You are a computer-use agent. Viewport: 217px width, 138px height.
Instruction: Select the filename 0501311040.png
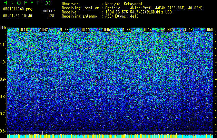[18, 9]
